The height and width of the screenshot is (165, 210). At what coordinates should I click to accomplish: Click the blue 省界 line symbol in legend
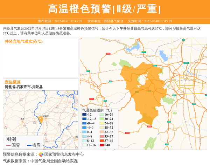(x=29, y=145)
